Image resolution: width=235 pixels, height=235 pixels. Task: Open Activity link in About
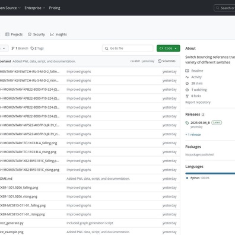(196, 77)
